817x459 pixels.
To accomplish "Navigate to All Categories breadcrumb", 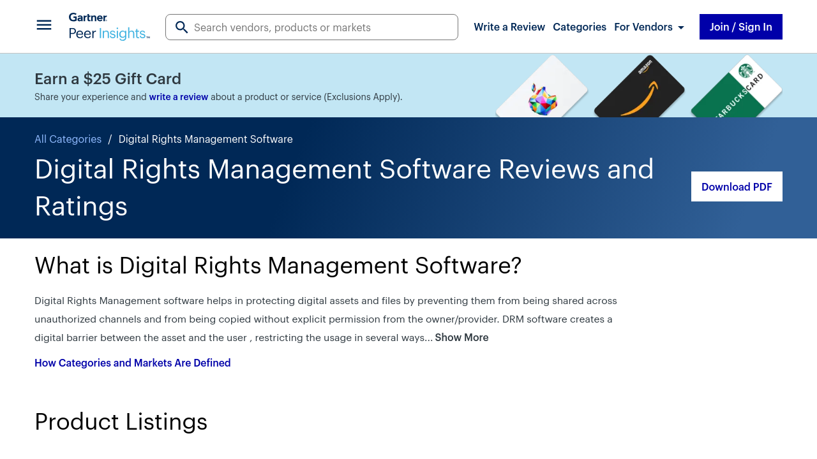I will tap(68, 139).
